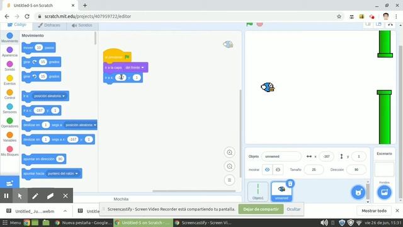Click Mostrar todo downloads button
The width and height of the screenshot is (403, 227).
[374, 211]
